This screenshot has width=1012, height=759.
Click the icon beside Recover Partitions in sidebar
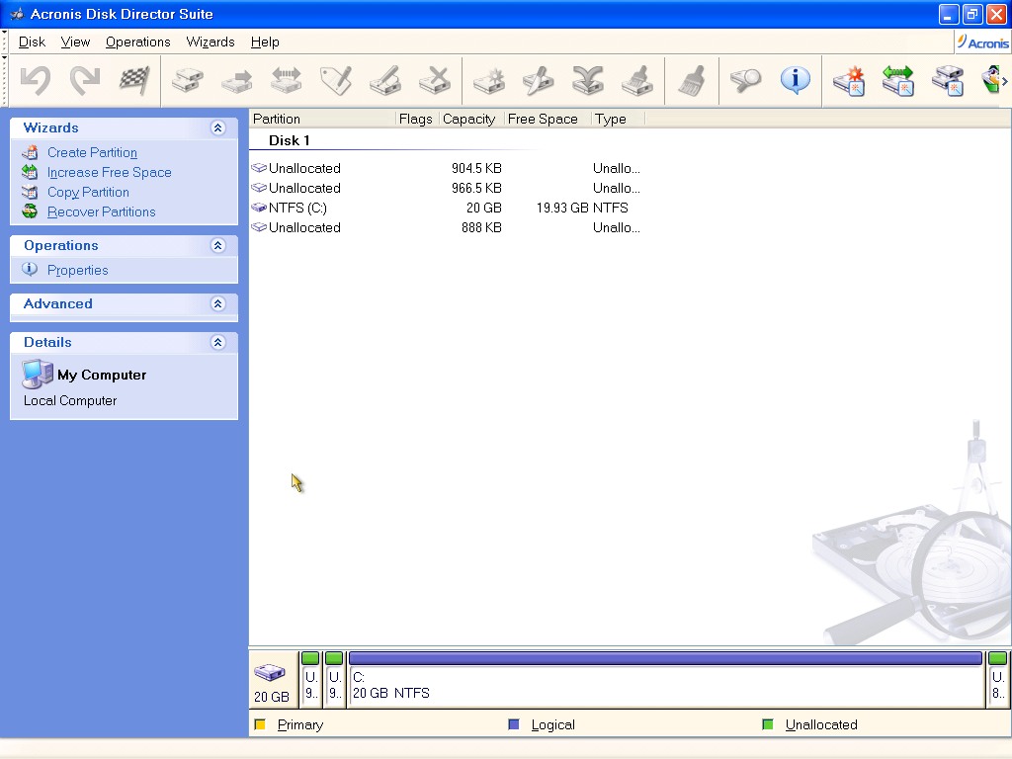pos(30,211)
